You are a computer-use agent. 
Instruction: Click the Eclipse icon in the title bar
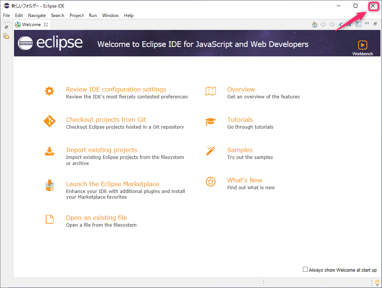6,6
